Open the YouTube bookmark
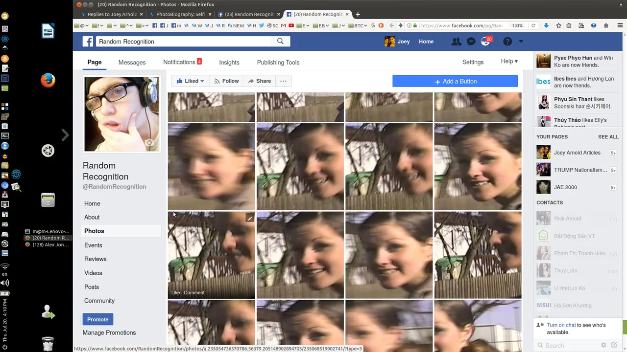Image resolution: width=627 pixels, height=352 pixels. pos(291,25)
